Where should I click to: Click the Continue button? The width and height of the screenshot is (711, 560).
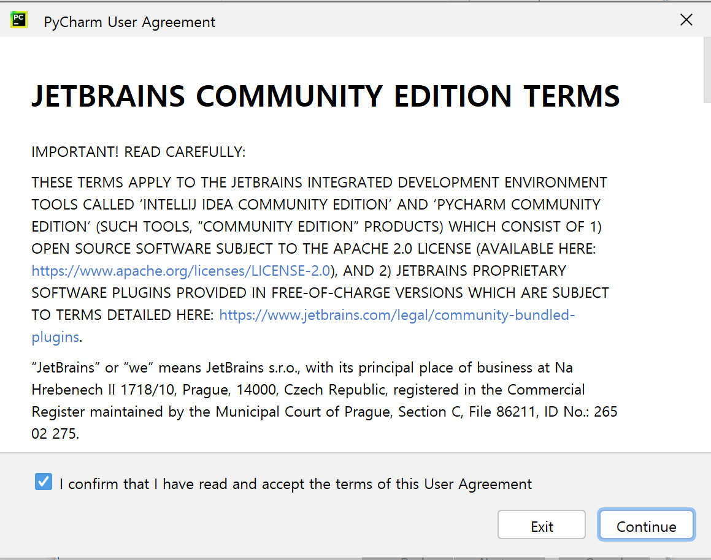coord(646,525)
